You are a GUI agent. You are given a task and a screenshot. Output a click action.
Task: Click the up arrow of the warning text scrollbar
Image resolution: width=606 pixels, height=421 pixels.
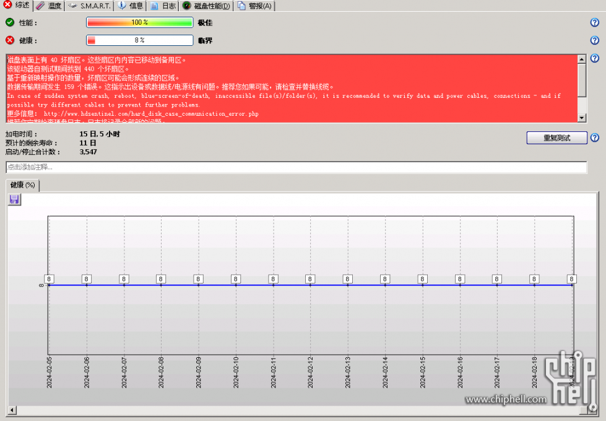point(582,59)
